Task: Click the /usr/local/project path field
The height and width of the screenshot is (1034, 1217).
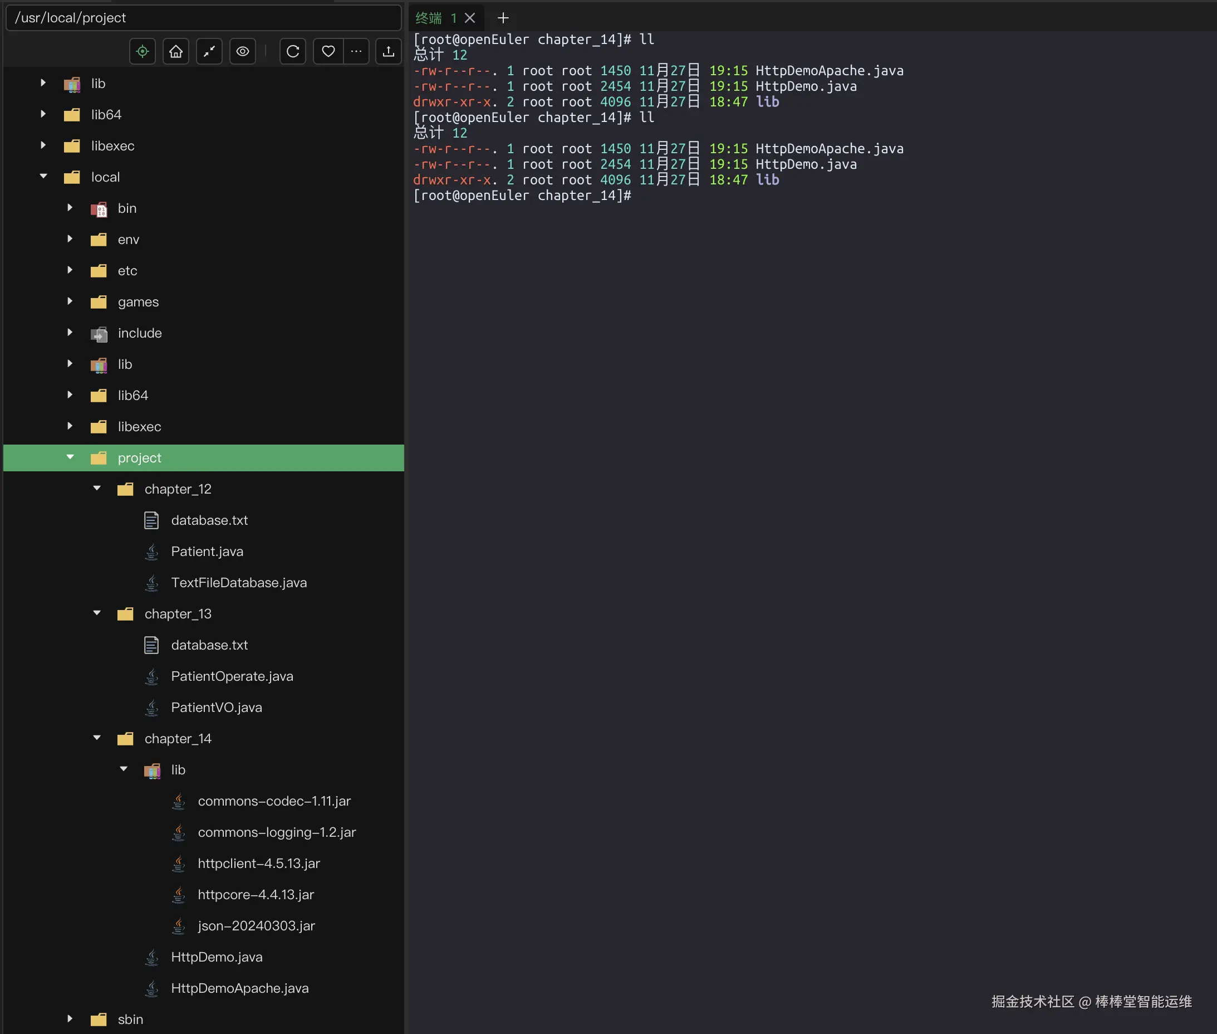Action: (x=203, y=18)
